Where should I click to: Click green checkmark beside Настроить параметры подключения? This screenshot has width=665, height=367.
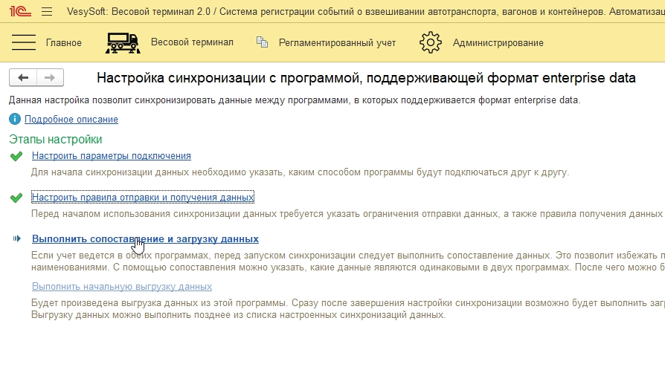click(x=16, y=156)
